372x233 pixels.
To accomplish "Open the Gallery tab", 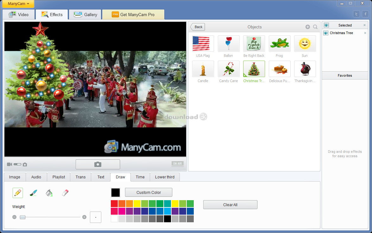I will pos(85,15).
